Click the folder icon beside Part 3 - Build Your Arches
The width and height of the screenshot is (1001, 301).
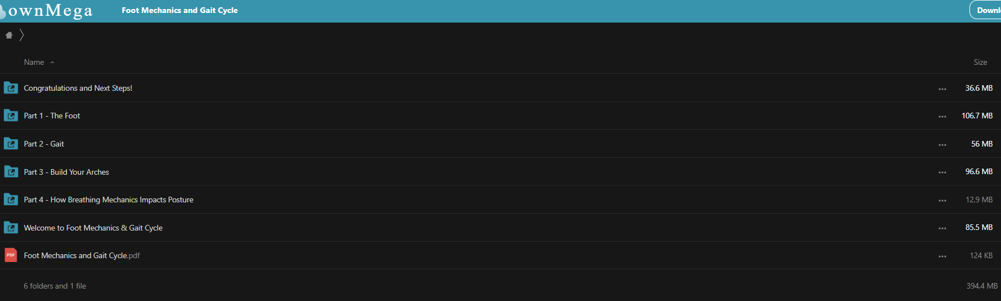coord(11,171)
